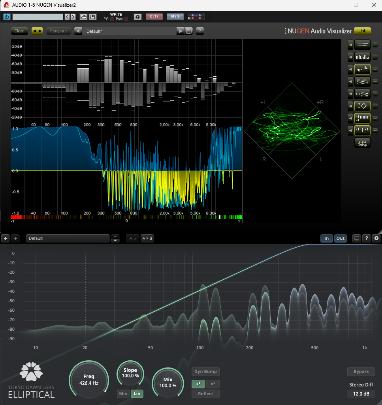The height and width of the screenshot is (405, 382).
Task: Open plugin settings gear in the top bar
Action: (x=137, y=17)
